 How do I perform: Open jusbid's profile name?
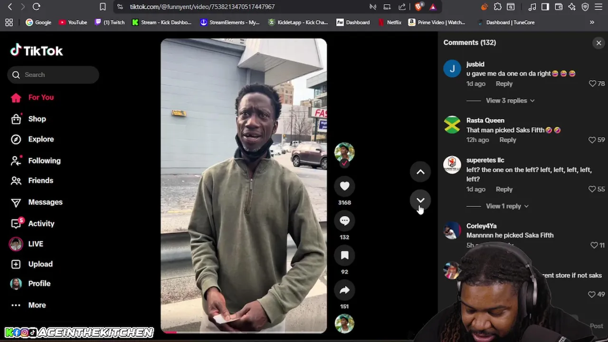(475, 64)
